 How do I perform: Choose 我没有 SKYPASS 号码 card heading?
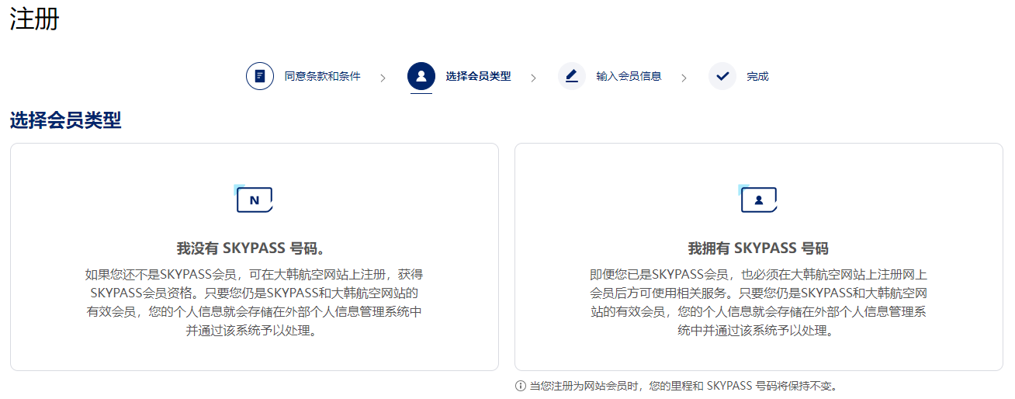(x=254, y=248)
